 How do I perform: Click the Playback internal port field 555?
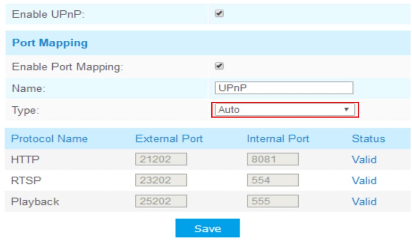(x=273, y=201)
